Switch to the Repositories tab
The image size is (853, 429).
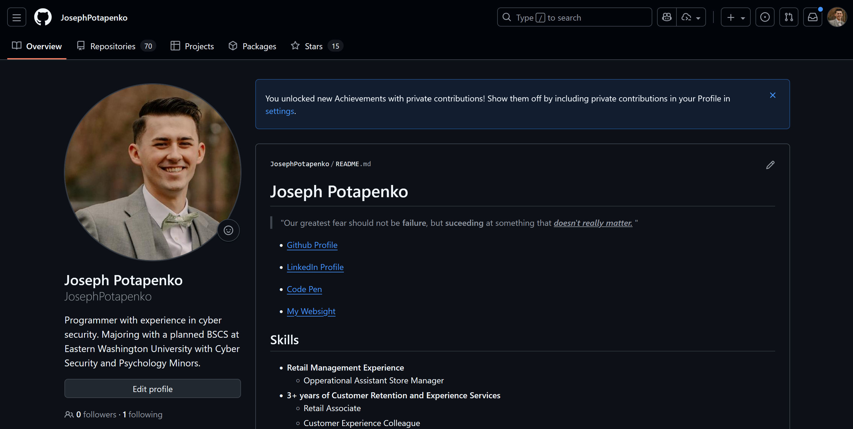click(112, 46)
